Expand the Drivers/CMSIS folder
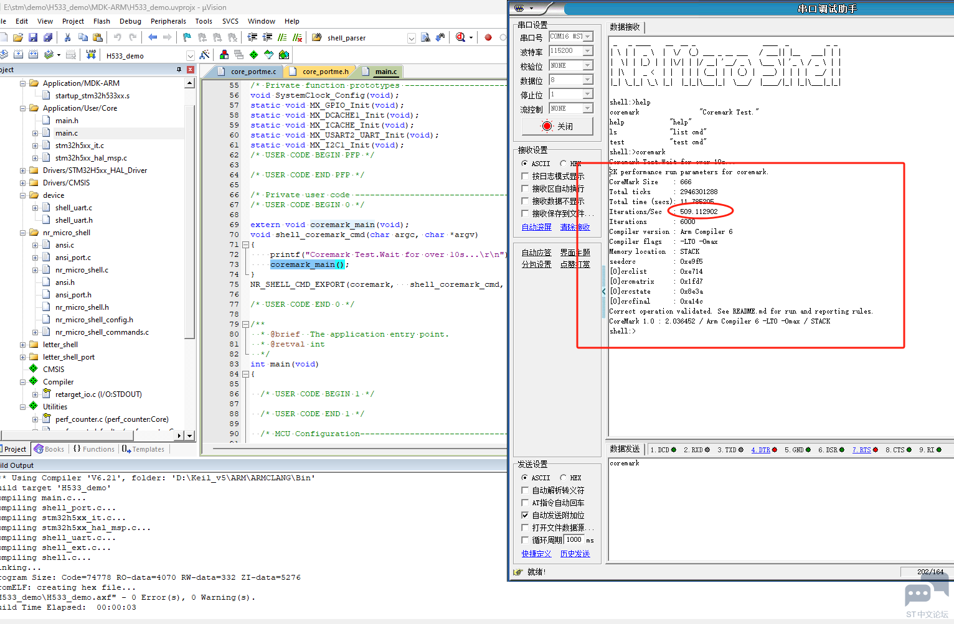 point(23,183)
